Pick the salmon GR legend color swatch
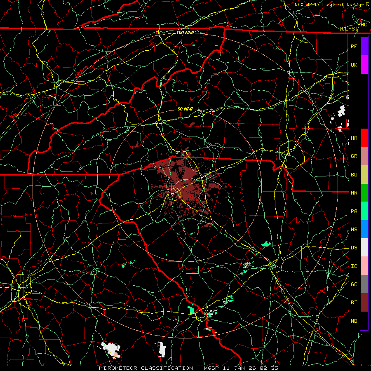Image resolution: width=371 pixels, height=371 pixels. [x=364, y=156]
